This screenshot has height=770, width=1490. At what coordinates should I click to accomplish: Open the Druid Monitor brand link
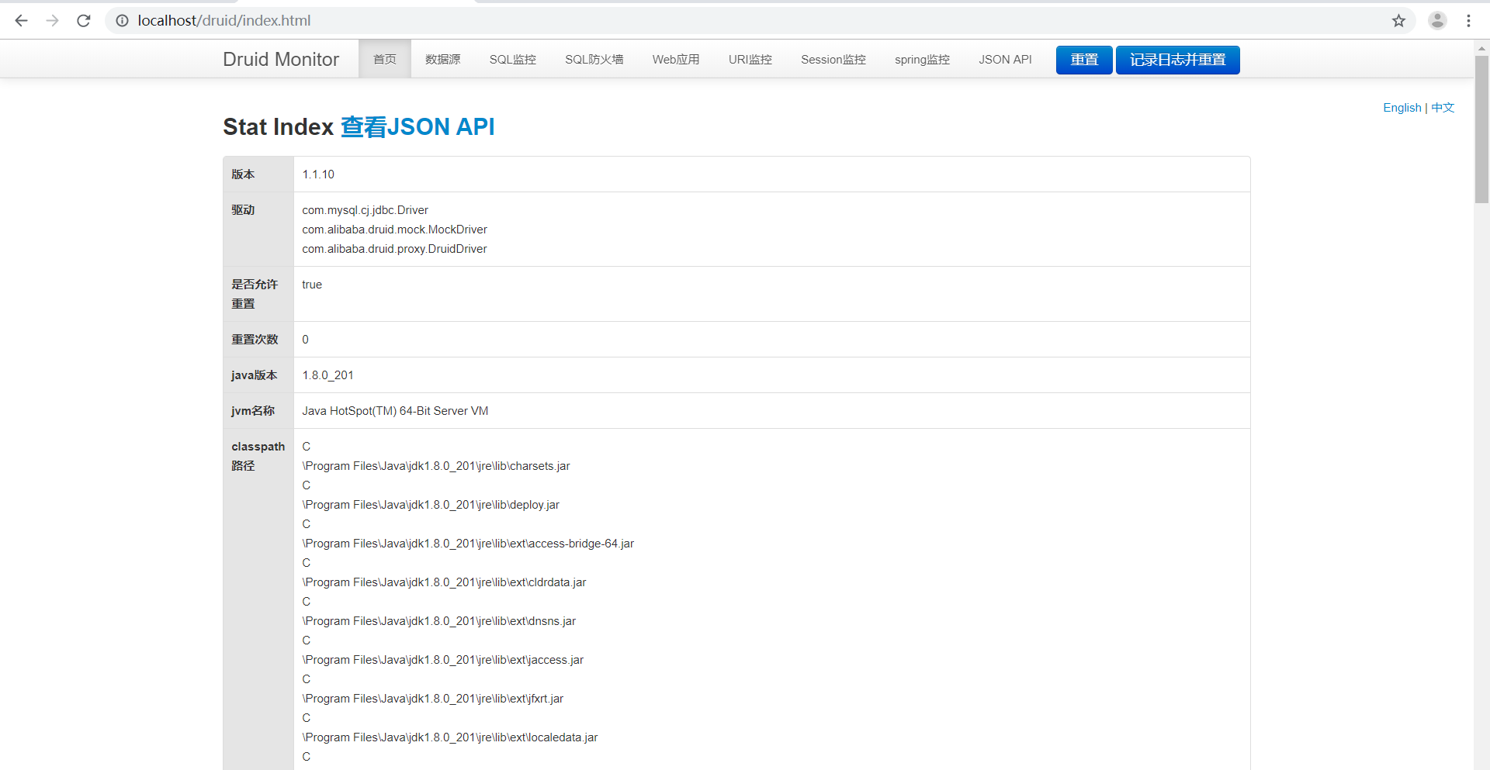[x=281, y=60]
